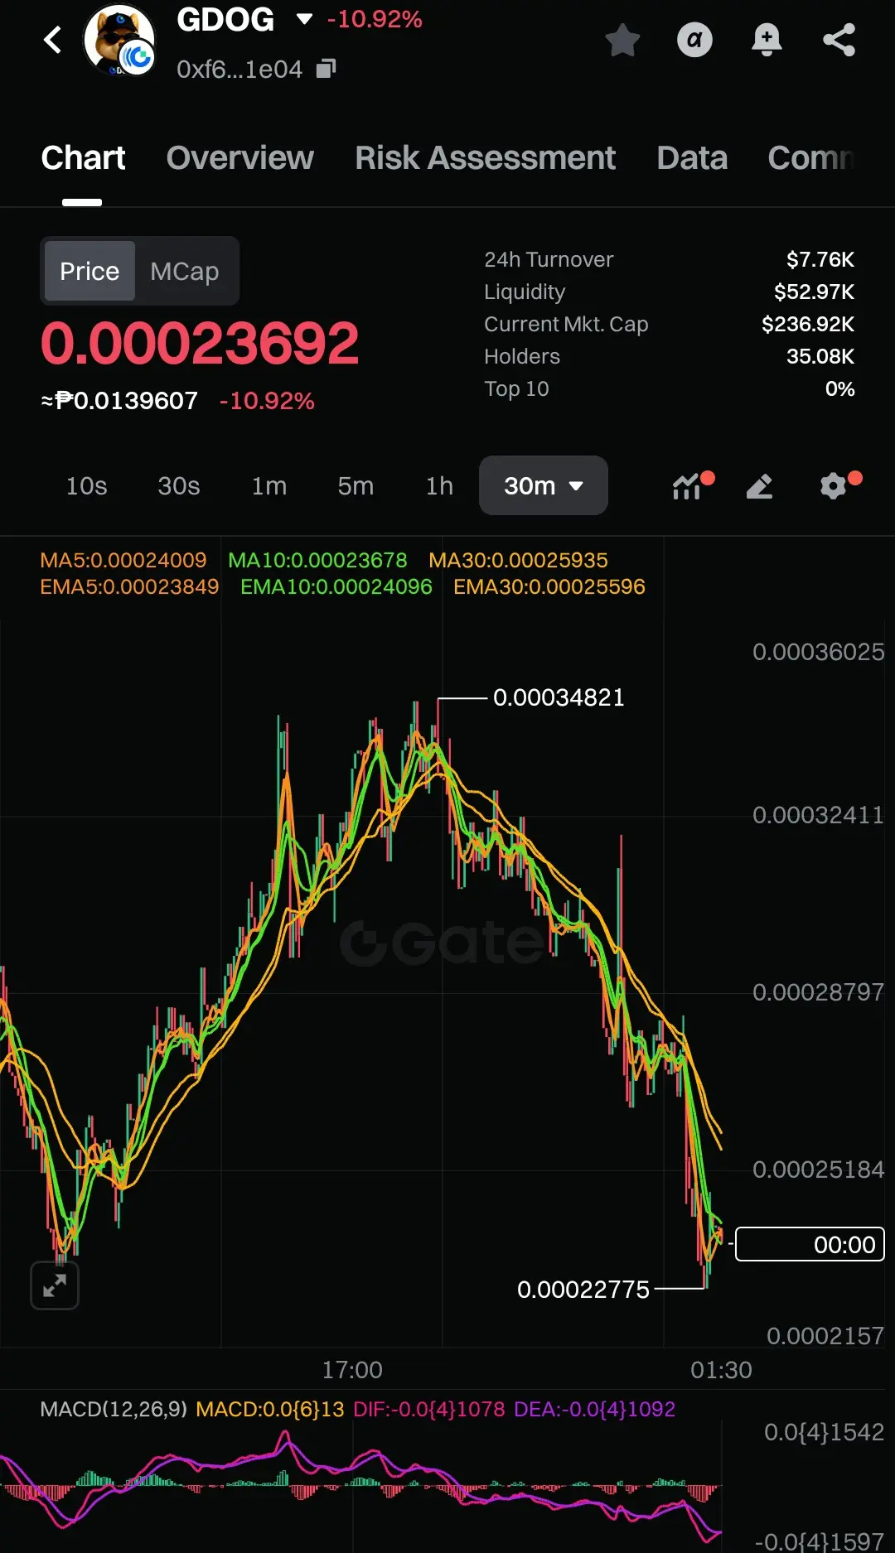Open the Risk Assessment tab
Viewport: 895px width, 1553px height.
point(485,157)
